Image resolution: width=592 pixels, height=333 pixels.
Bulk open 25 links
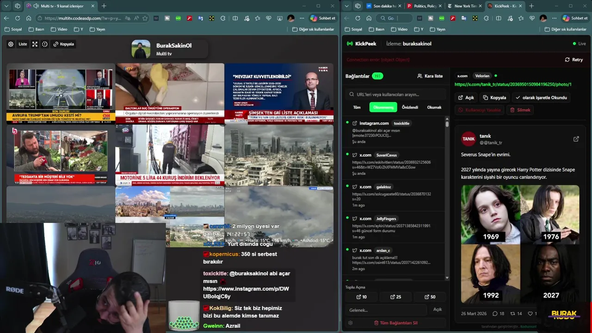[396, 297]
